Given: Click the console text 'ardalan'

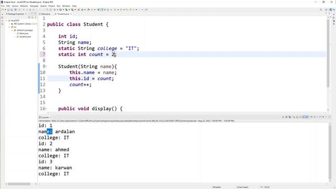Looking at the screenshot, I should (x=65, y=132).
